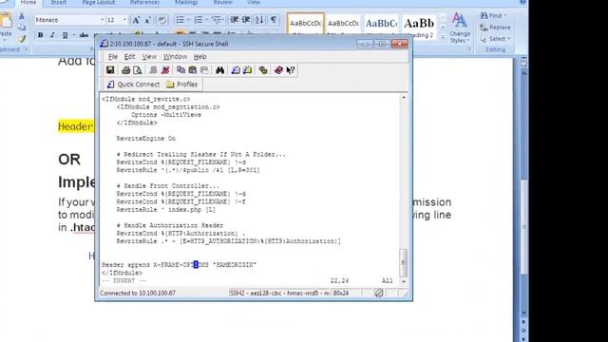
Task: Click the Save icon in SSH toolbar
Action: click(x=110, y=70)
